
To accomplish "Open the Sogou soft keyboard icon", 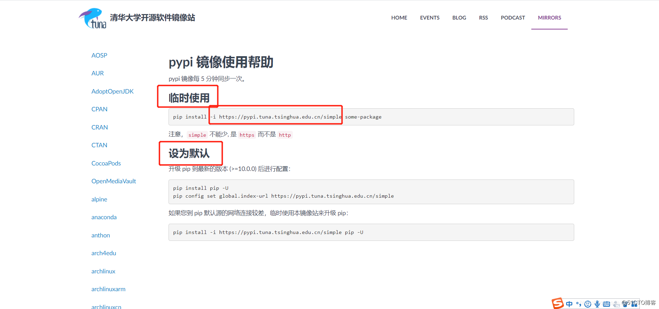I will click(x=606, y=304).
